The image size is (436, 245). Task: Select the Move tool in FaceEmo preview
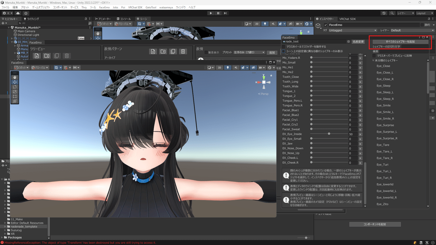pyautogui.click(x=15, y=82)
